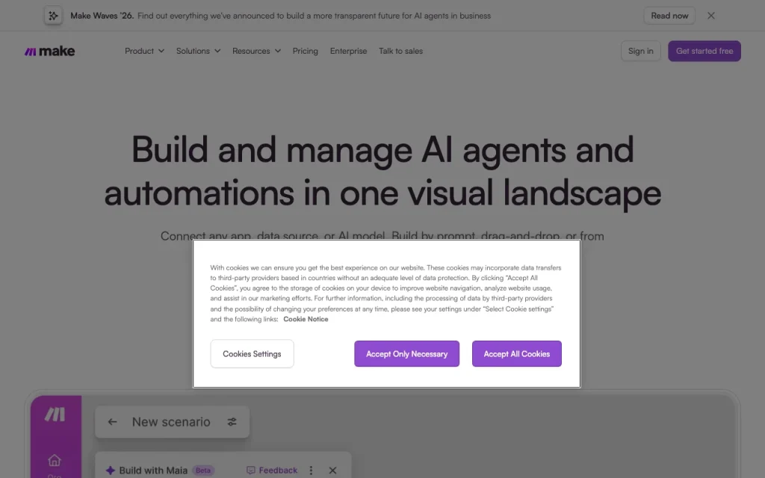The height and width of the screenshot is (478, 765).
Task: Click the Make Waves '26 announcement text
Action: (x=281, y=16)
